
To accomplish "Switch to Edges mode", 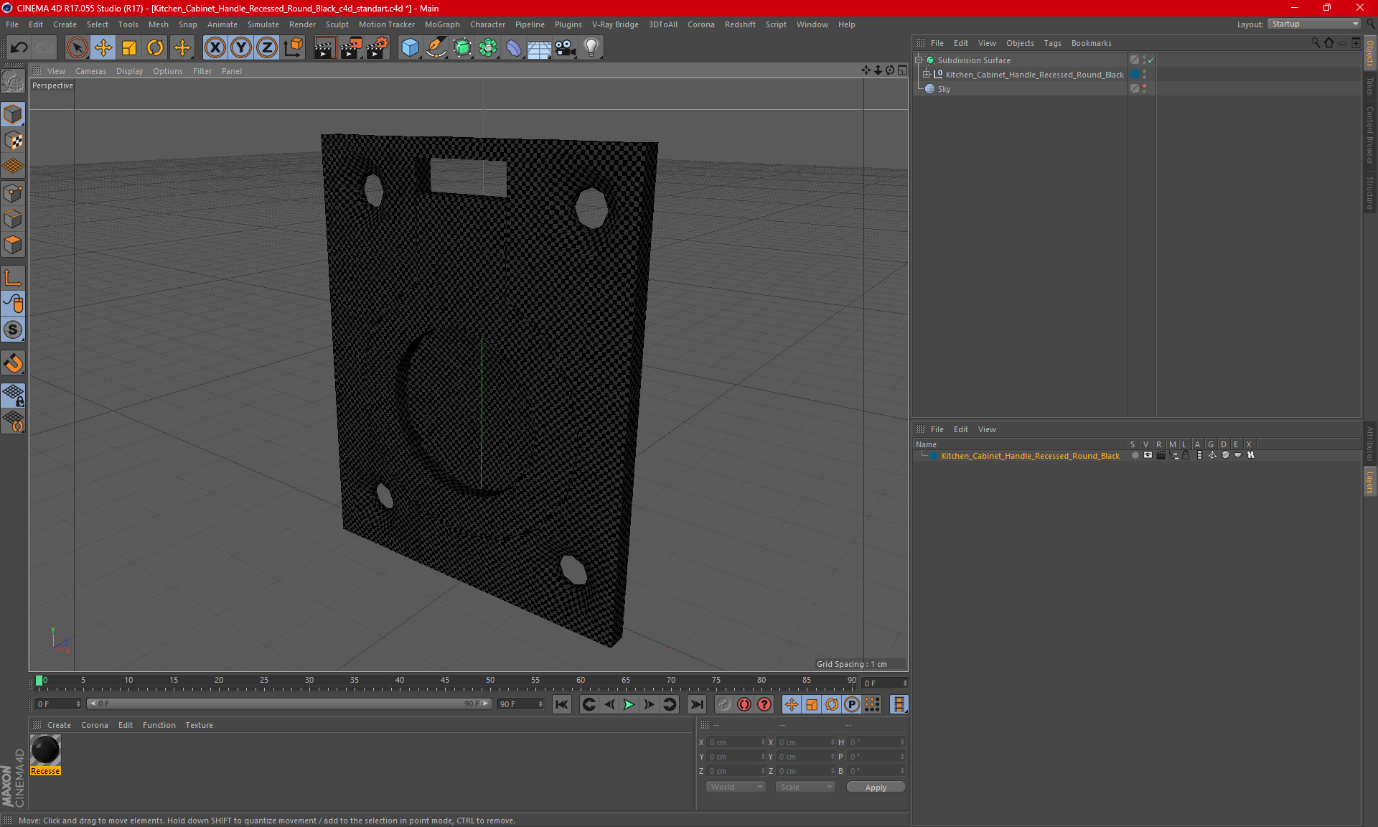I will click(x=13, y=219).
